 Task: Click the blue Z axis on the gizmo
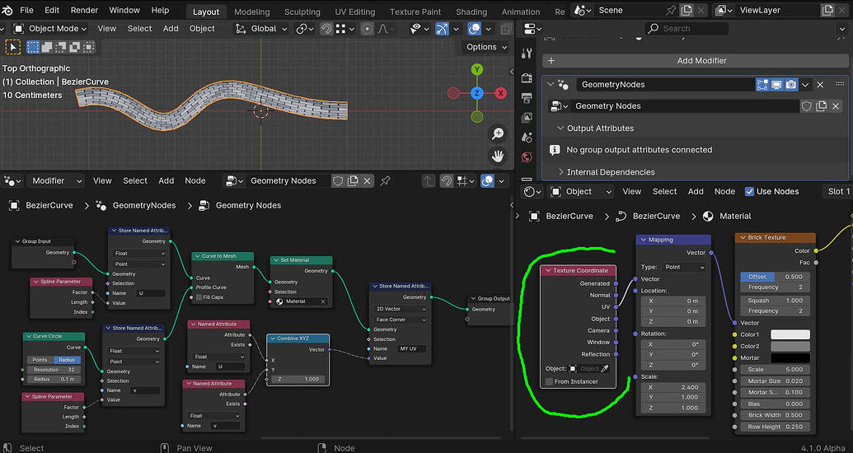pos(477,93)
